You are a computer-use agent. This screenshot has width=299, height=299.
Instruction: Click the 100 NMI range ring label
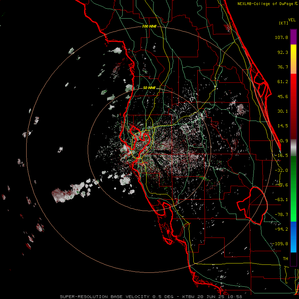[149, 26]
